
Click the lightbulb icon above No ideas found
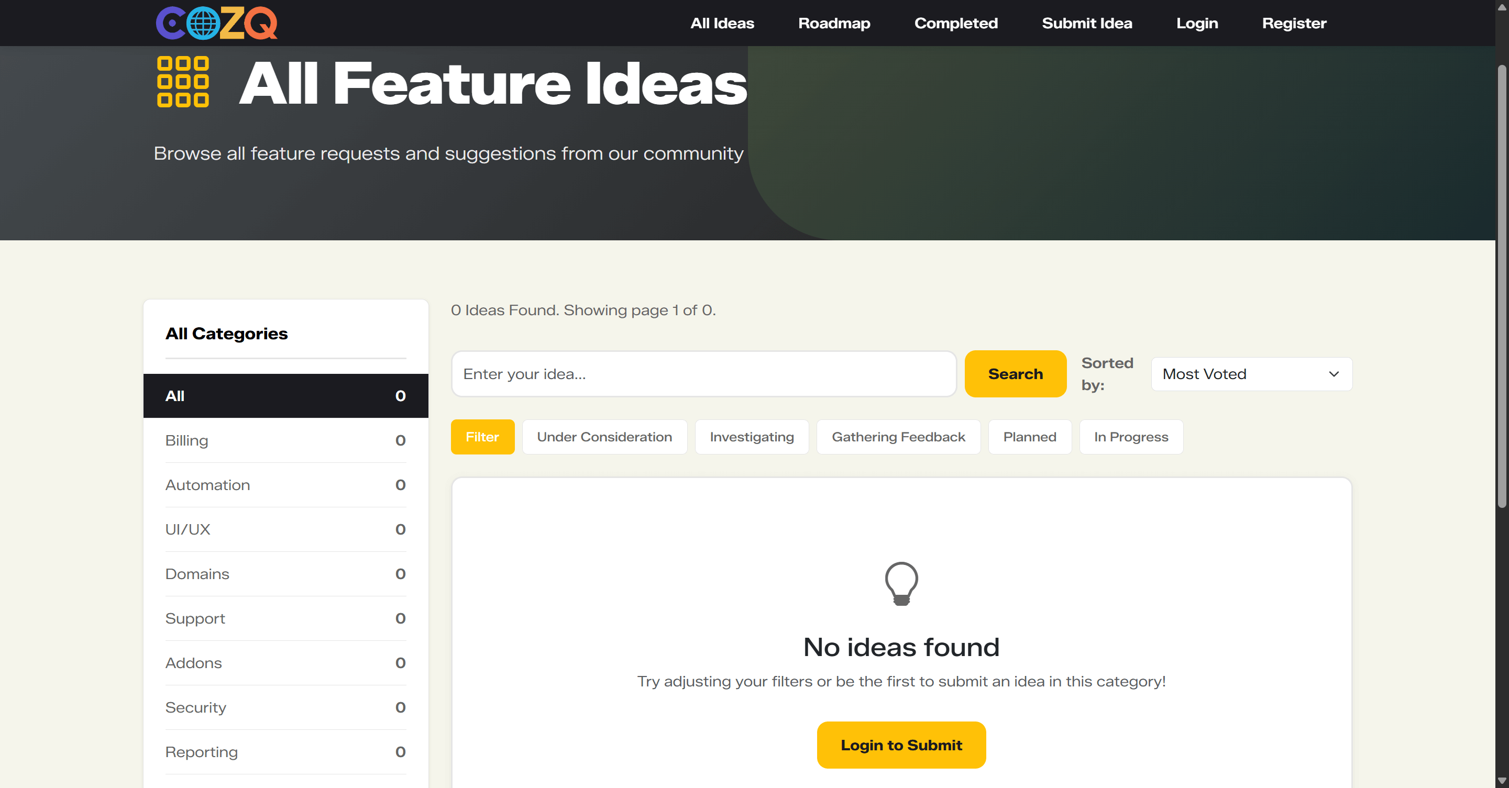[x=901, y=583]
